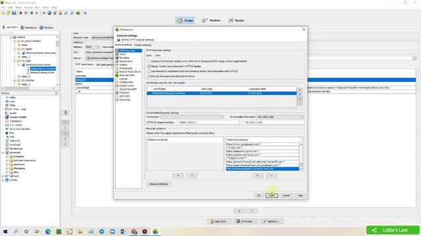This screenshot has width=421, height=236.
Task: Click the Apply button in Preferences
Action: 272,195
